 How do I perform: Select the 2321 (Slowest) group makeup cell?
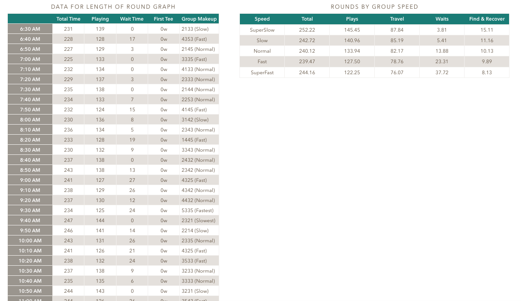tap(198, 220)
